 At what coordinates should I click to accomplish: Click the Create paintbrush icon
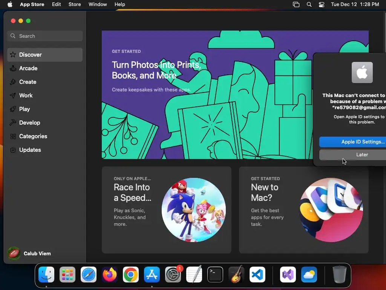(13, 82)
